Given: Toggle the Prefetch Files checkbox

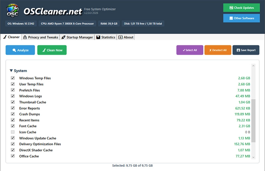Looking at the screenshot, I should [13, 90].
